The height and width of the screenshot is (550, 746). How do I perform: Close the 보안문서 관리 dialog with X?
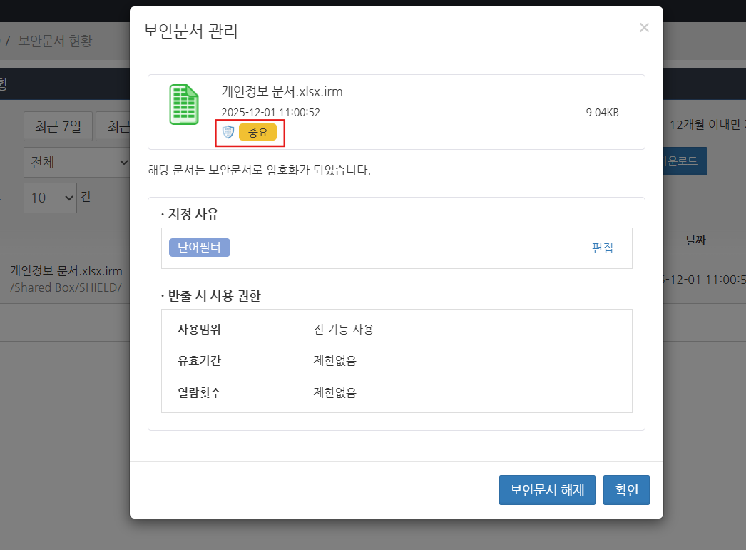click(x=644, y=28)
